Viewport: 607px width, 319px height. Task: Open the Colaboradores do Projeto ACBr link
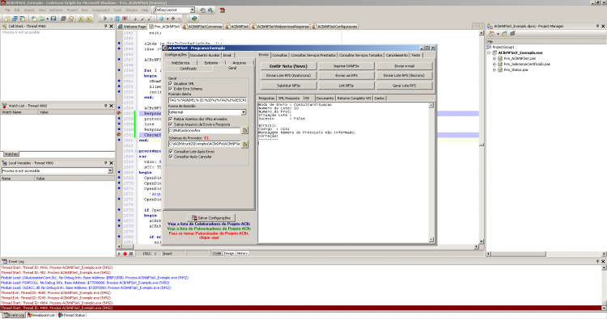click(209, 224)
